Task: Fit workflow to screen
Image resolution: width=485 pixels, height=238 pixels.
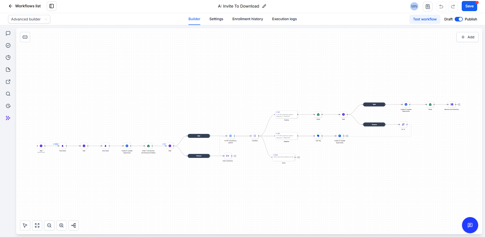Action: (x=37, y=225)
